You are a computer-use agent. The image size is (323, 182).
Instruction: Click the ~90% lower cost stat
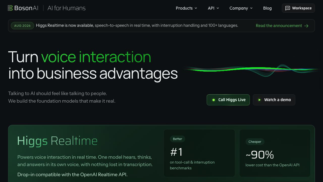pos(260,155)
